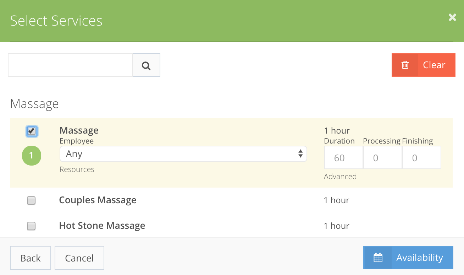Select the Massage service title text
464x275 pixels.
pos(79,130)
